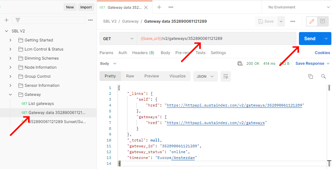Select the Preview view tab
Viewport: 332px width, 169px height.
pos(152,76)
